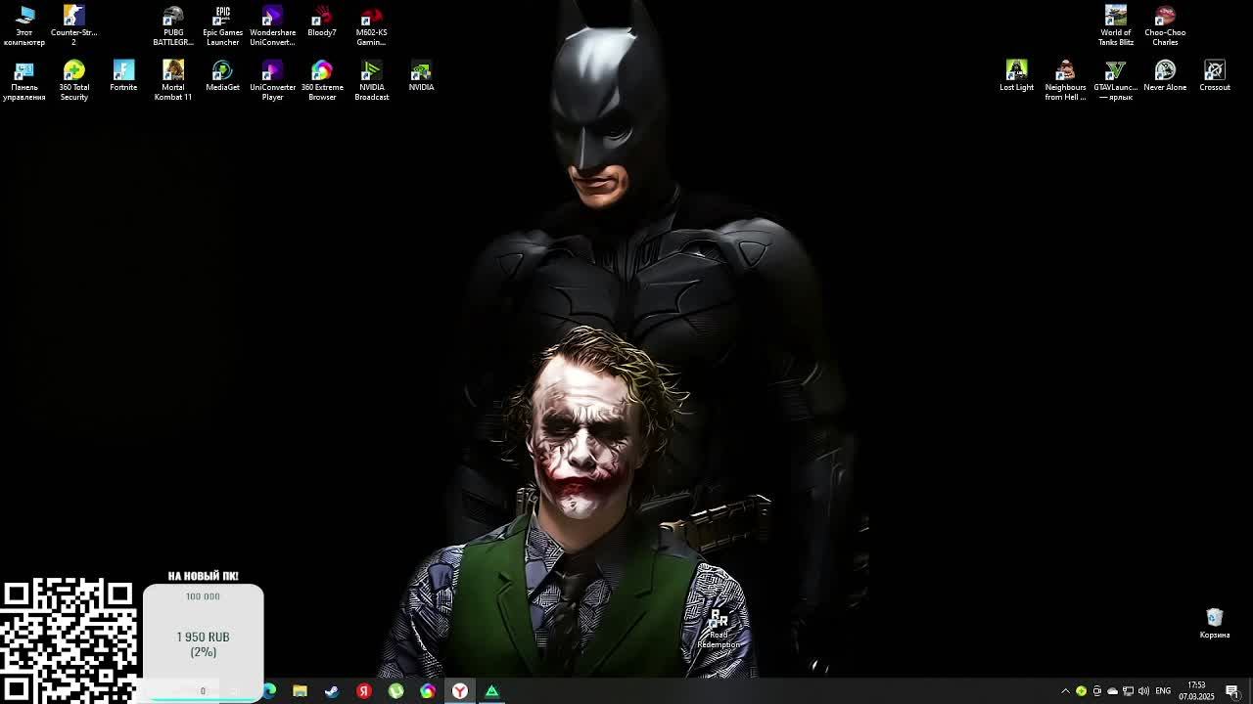Open the colorful 360 browser taskbar icon

click(x=428, y=691)
